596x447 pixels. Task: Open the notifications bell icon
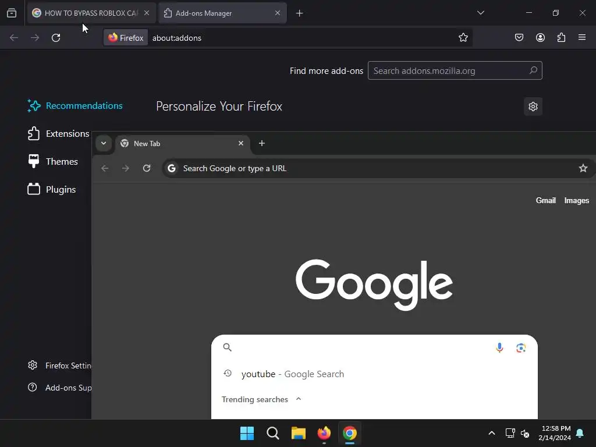tap(580, 433)
